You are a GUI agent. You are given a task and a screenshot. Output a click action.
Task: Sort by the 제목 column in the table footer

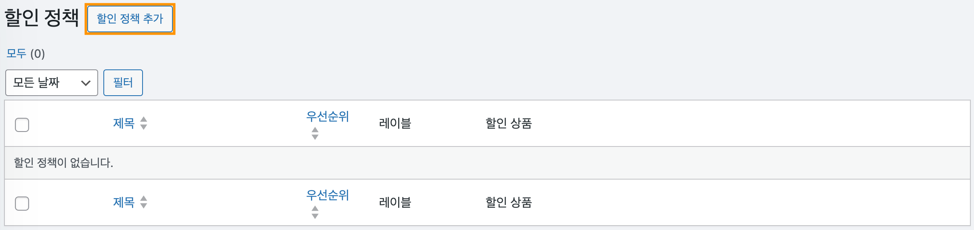[x=124, y=202]
